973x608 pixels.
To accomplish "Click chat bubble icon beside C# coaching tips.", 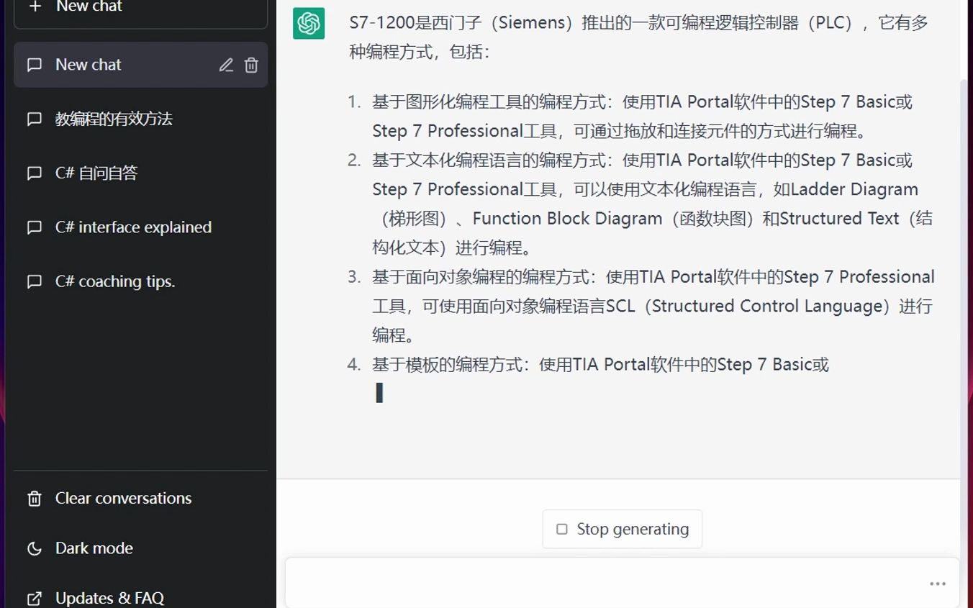I will coord(34,281).
